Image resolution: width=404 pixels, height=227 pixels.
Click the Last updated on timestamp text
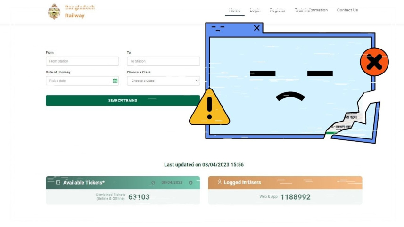pyautogui.click(x=204, y=165)
